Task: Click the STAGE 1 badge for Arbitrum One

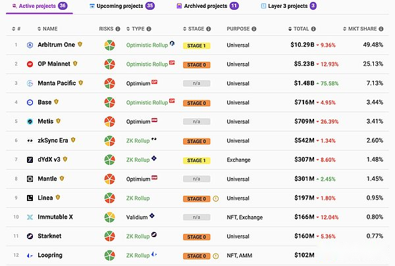Action: click(x=196, y=45)
